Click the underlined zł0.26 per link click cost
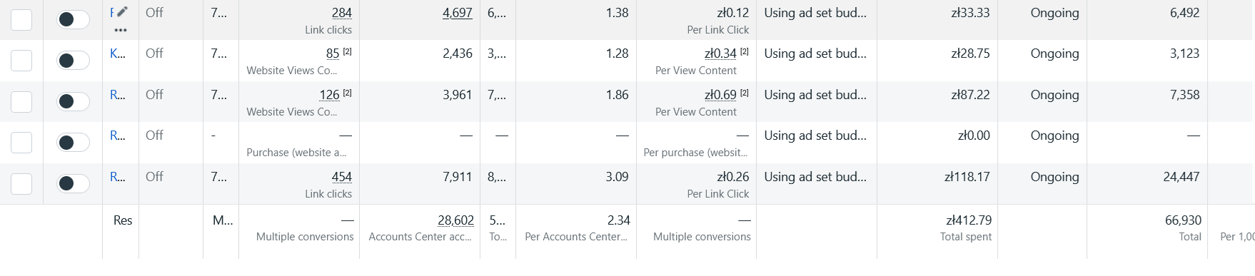1255x276 pixels. [733, 177]
